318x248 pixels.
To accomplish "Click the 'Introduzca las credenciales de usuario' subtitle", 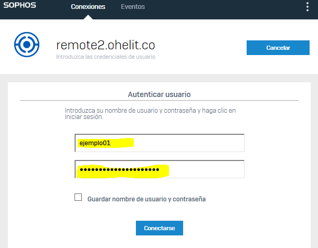I will point(105,57).
